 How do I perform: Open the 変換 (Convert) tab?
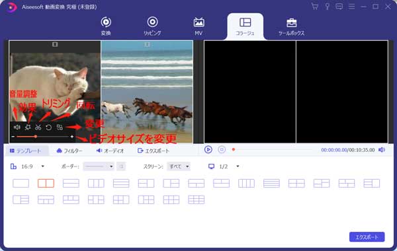pyautogui.click(x=106, y=26)
